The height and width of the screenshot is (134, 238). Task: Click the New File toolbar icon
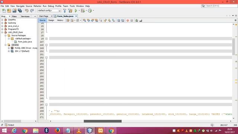tap(4, 10)
